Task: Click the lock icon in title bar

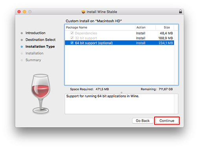Action: click(x=181, y=11)
